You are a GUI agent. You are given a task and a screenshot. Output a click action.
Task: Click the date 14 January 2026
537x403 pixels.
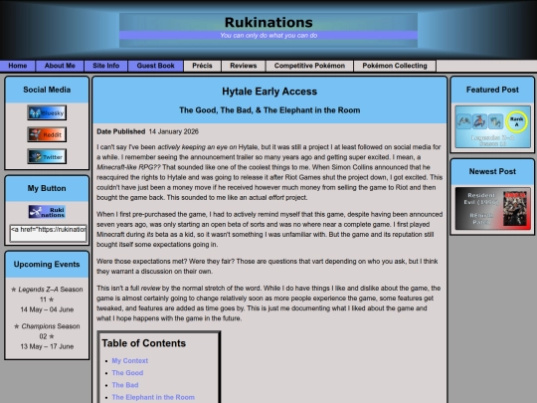174,131
